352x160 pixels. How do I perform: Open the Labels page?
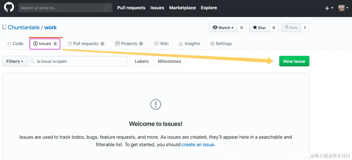pyautogui.click(x=142, y=61)
